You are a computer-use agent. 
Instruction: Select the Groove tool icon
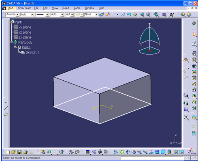tap(194, 72)
